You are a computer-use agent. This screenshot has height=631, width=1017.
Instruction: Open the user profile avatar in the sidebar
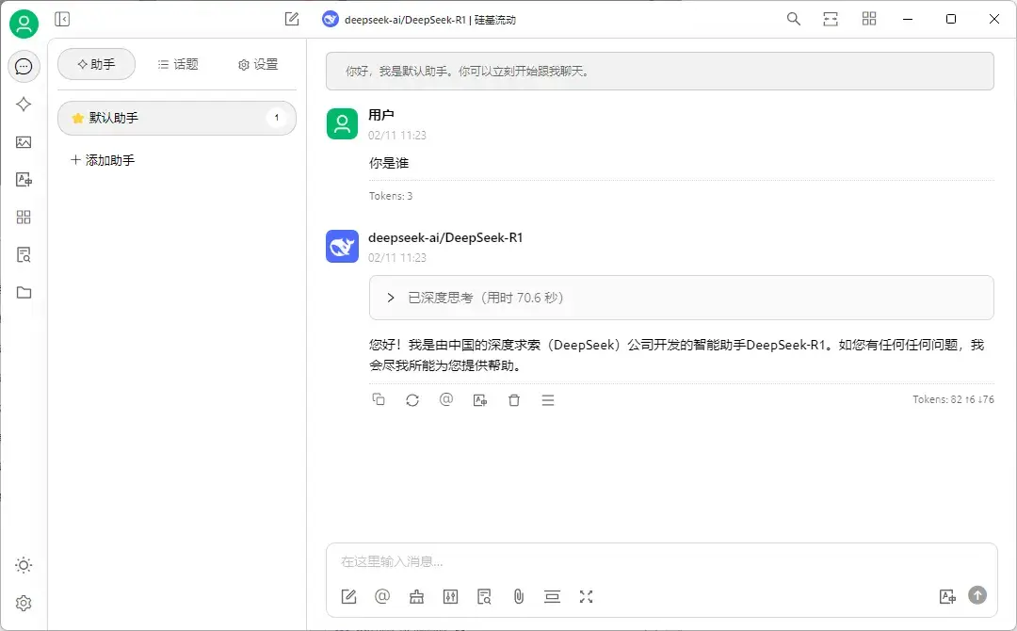(x=24, y=24)
